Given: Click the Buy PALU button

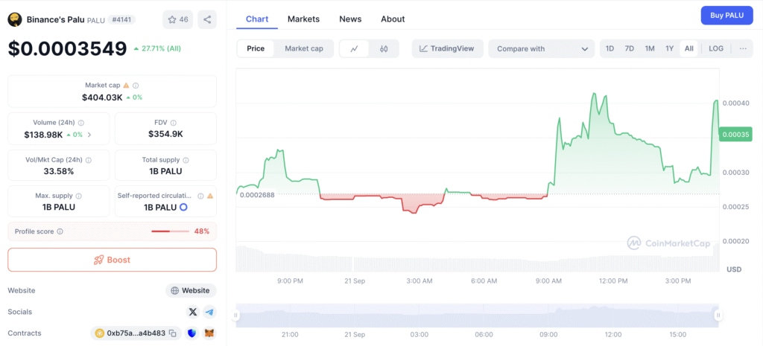Looking at the screenshot, I should [726, 16].
